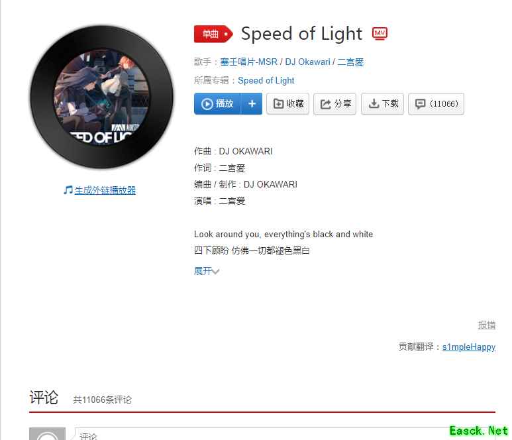This screenshot has height=440, width=512.
Task: Download the song with the 下载 button
Action: click(x=382, y=104)
